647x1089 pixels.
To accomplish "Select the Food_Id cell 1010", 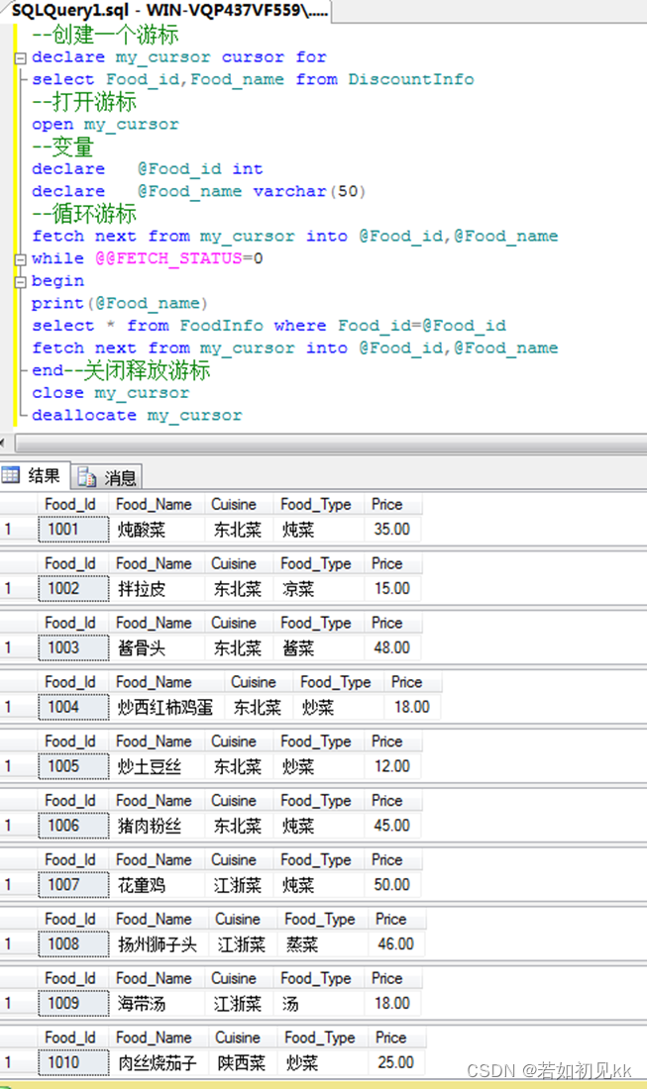I will point(73,1062).
